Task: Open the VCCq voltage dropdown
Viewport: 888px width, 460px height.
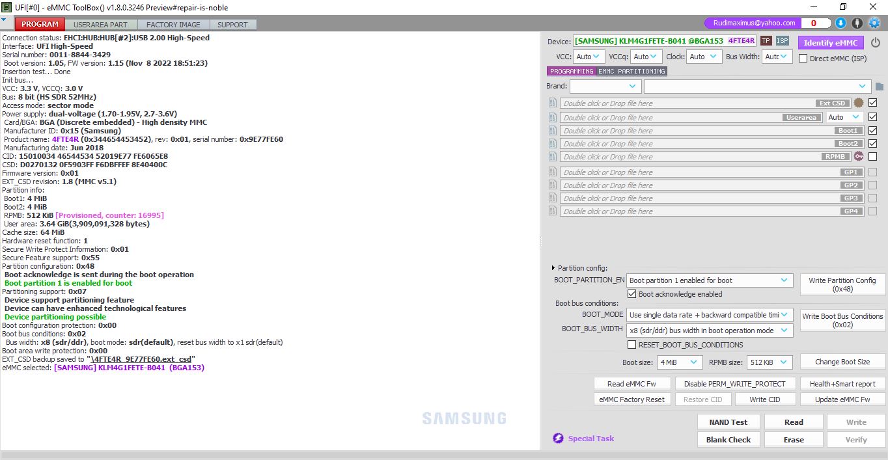Action: point(646,57)
